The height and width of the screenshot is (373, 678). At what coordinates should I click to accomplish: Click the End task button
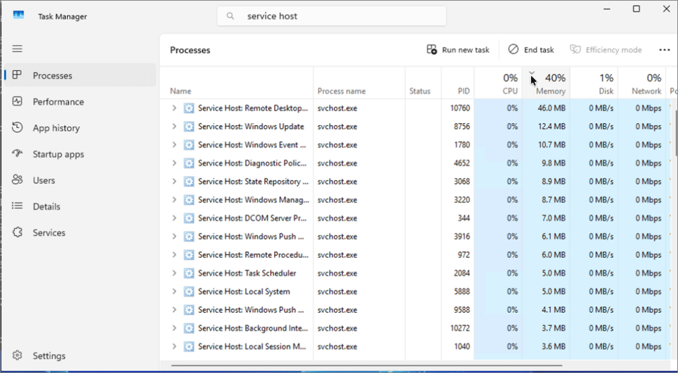[x=531, y=50]
